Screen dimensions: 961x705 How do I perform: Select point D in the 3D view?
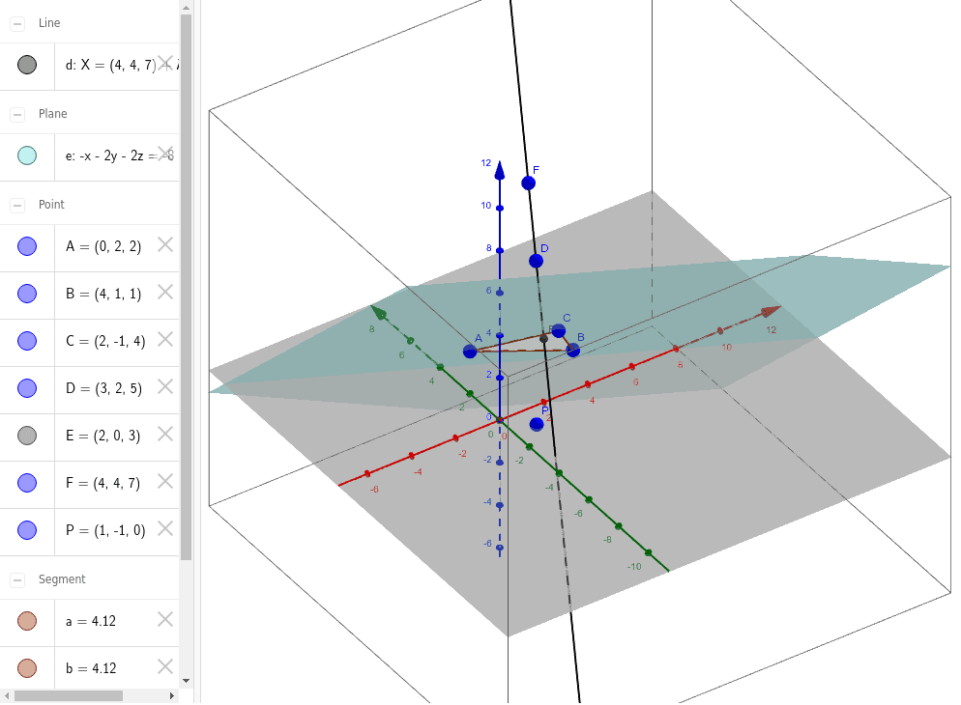(536, 259)
